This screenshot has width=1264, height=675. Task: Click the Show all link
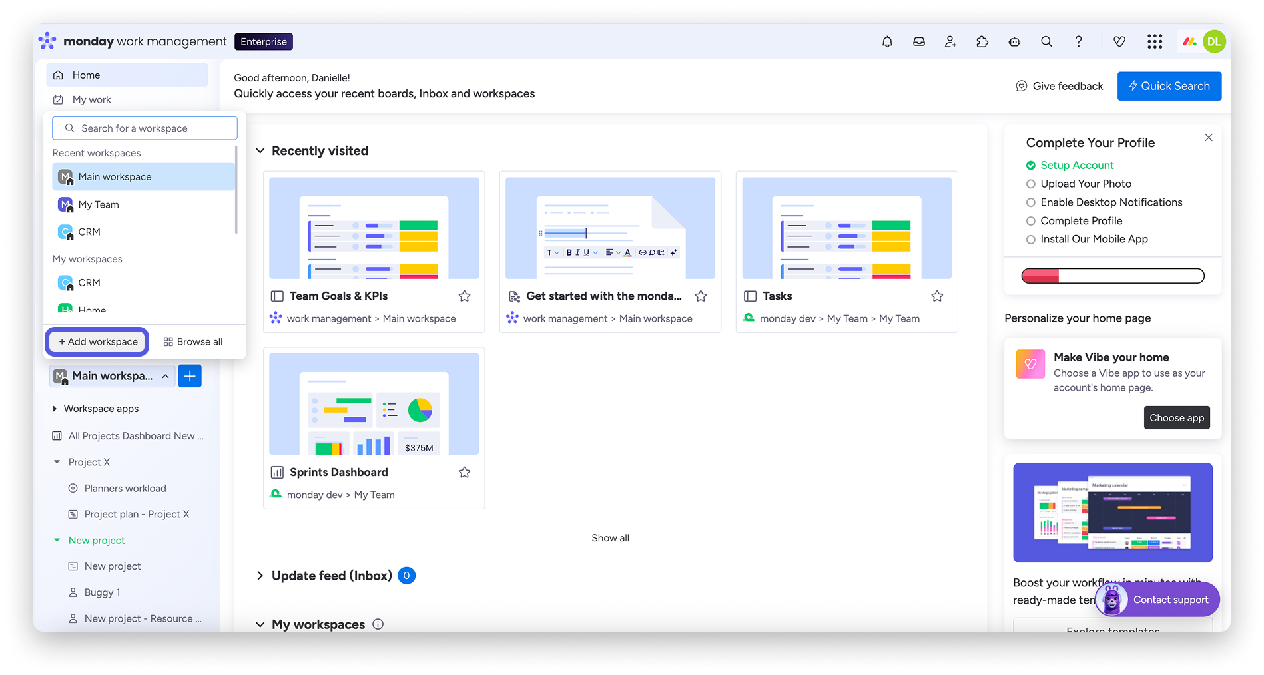(610, 538)
